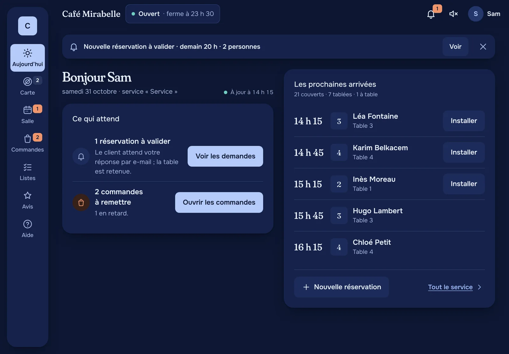
Task: Go to the Salle calendar section
Action: coord(27,115)
